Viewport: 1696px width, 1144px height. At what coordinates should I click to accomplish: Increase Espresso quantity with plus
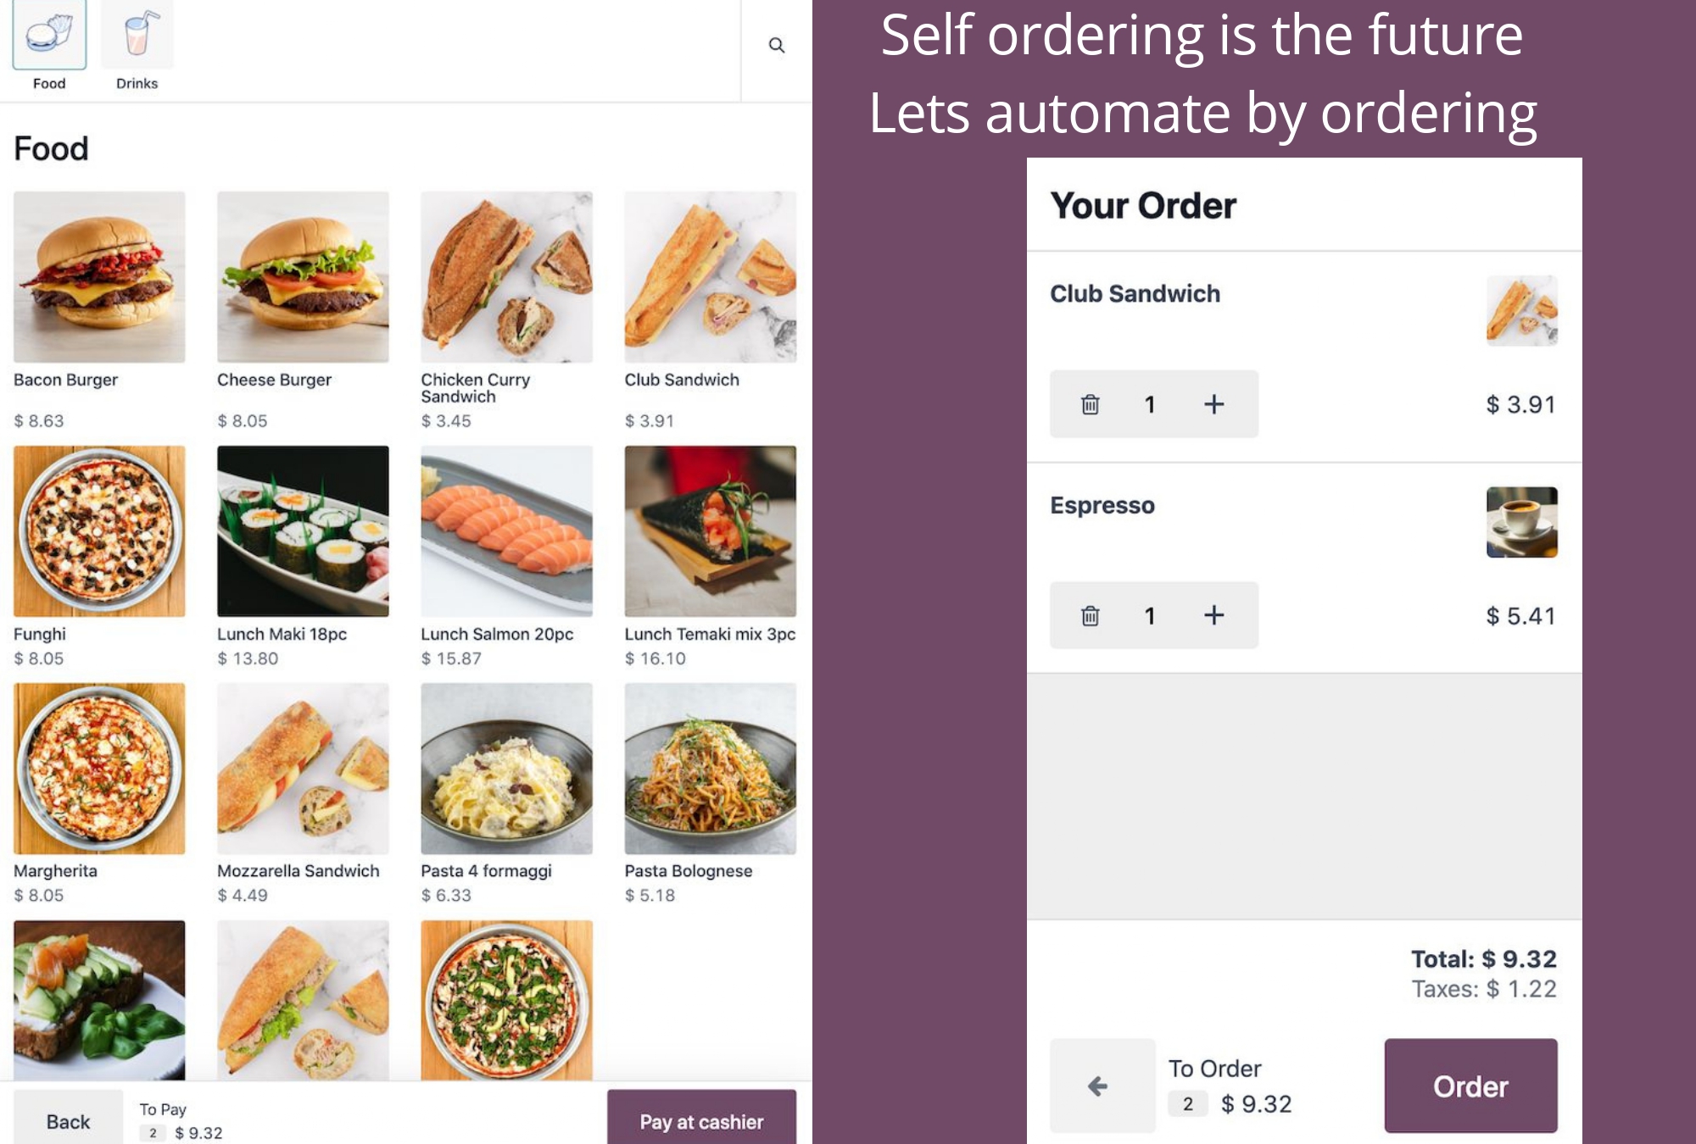point(1213,615)
